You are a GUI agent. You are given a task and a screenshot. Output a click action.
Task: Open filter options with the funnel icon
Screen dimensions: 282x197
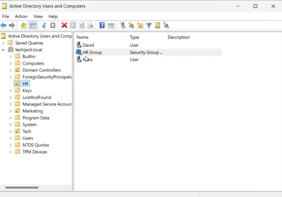(x=149, y=25)
